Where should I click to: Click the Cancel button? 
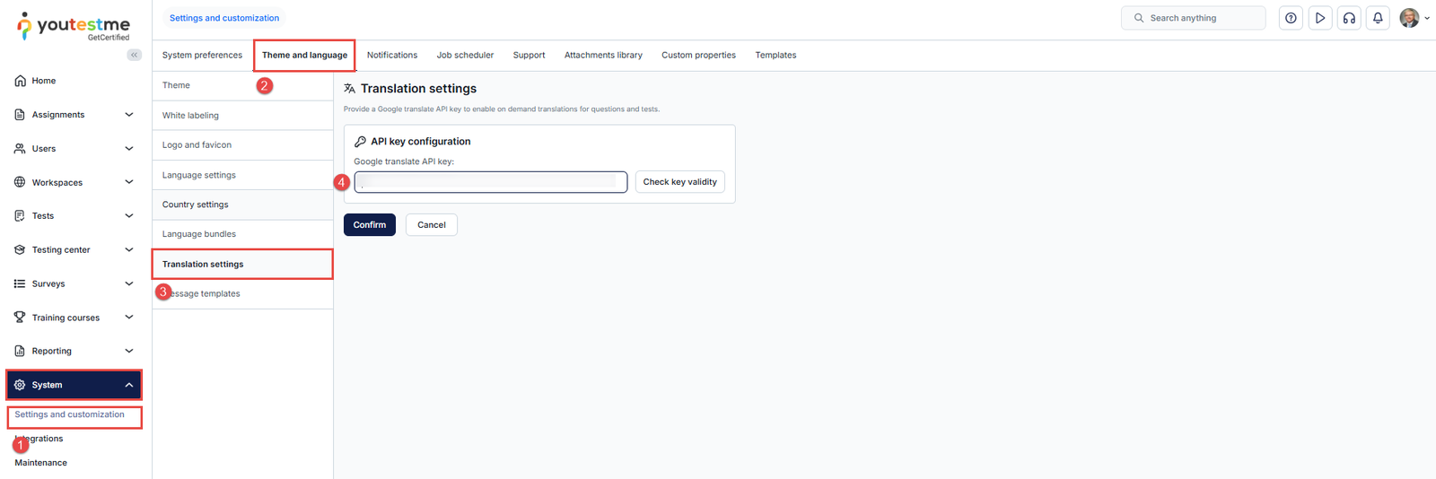(x=431, y=225)
